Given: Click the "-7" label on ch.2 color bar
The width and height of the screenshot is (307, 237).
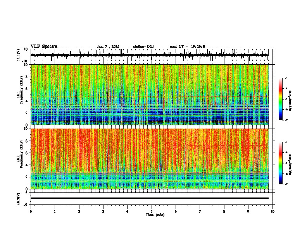Looking at the screenshot, I should (286, 184).
